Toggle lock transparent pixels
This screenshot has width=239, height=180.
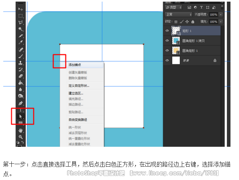pos(176,22)
